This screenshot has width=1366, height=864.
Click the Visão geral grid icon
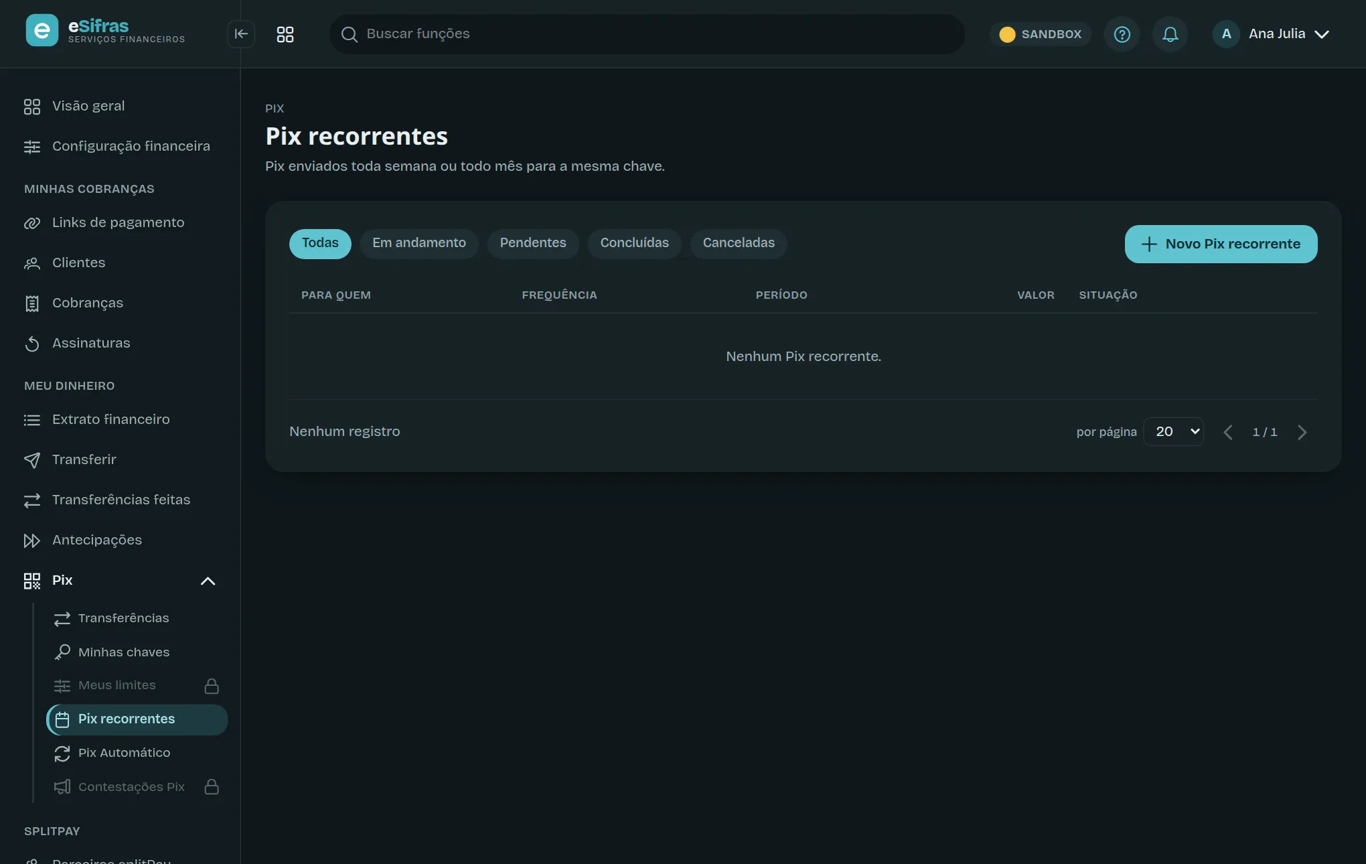[x=32, y=106]
